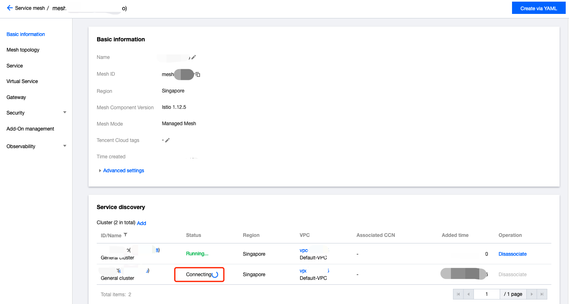This screenshot has width=569, height=304.
Task: Select Gateway from sidebar
Action: pyautogui.click(x=16, y=97)
